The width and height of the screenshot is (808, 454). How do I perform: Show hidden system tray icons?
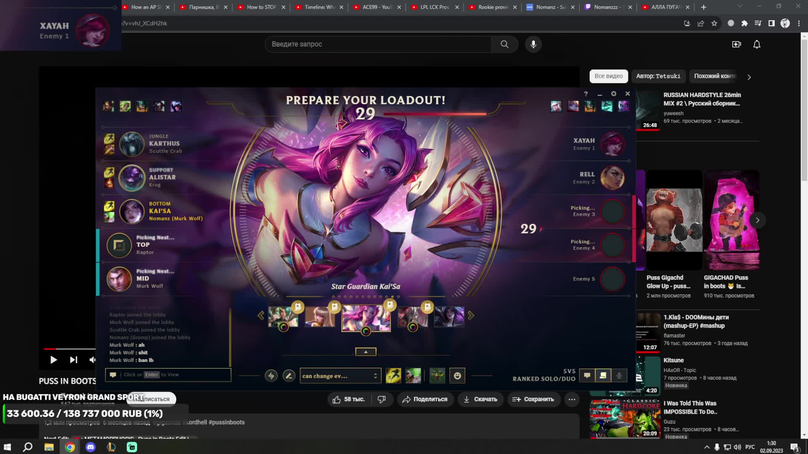click(707, 447)
